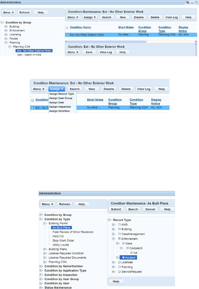Click right arrow of the top table's horizontal scrollbar

[196, 42]
